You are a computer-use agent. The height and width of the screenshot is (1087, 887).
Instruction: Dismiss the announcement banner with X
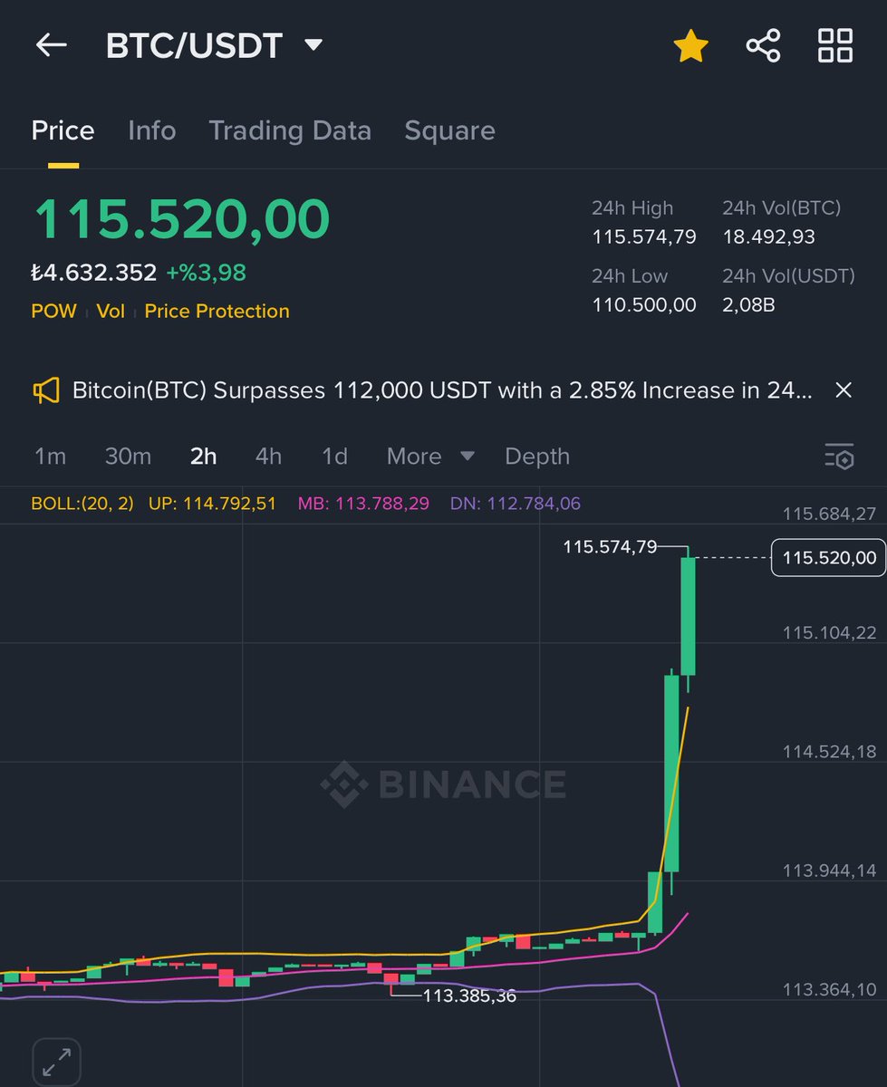point(843,390)
